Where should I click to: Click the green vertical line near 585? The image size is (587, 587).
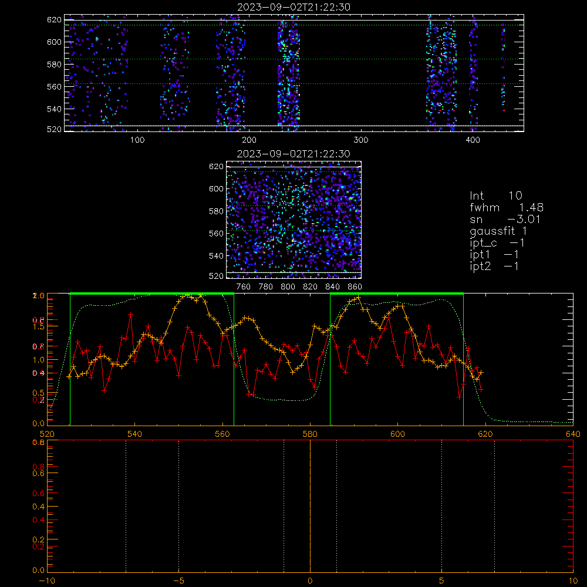tap(330, 359)
